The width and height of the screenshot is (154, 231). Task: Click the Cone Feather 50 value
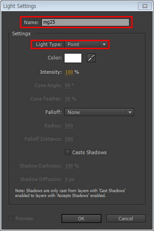(68, 99)
